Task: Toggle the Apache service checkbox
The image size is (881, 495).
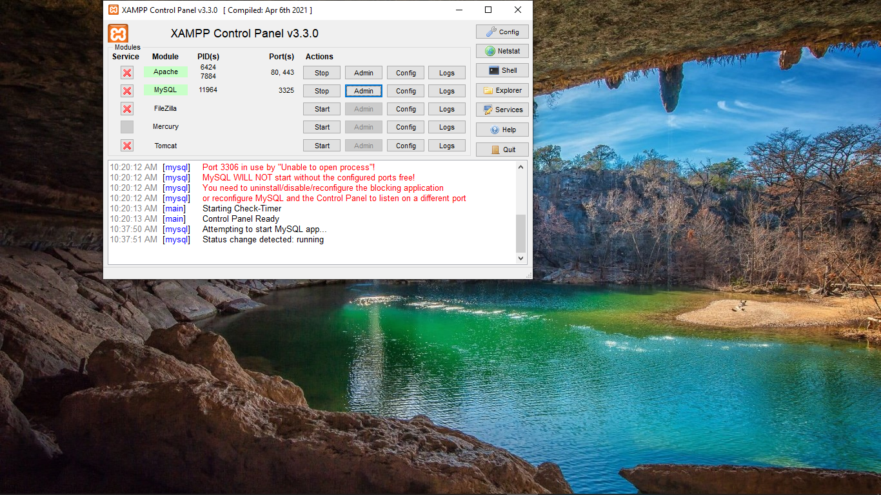Action: tap(127, 73)
